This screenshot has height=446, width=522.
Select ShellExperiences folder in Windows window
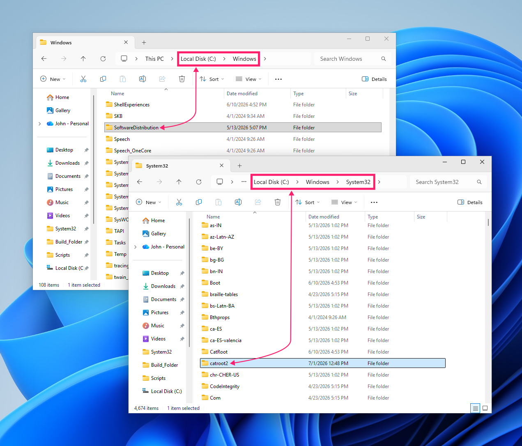tap(243, 104)
